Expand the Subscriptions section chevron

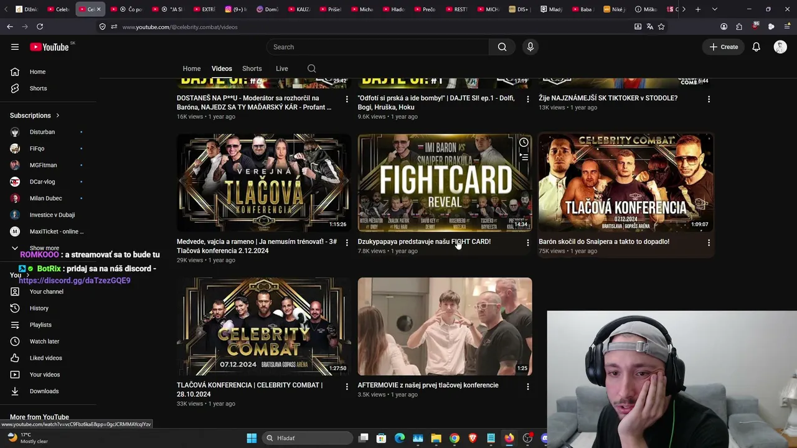click(57, 116)
